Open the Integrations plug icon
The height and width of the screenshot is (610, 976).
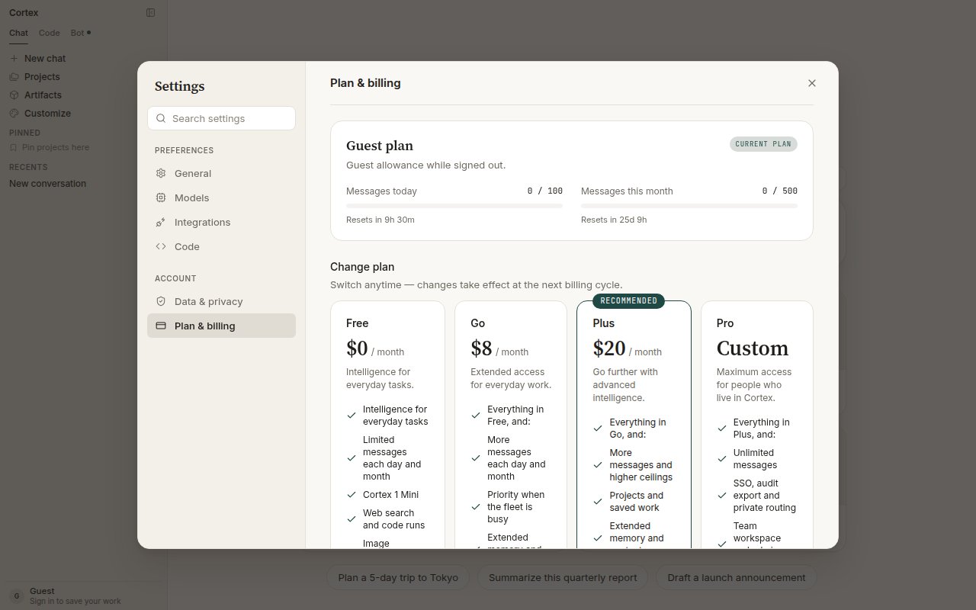pos(161,222)
